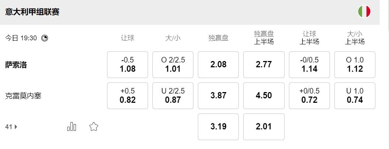Pick Over 2/2.5 odds 1.01
This screenshot has width=389, height=149.
coord(173,65)
